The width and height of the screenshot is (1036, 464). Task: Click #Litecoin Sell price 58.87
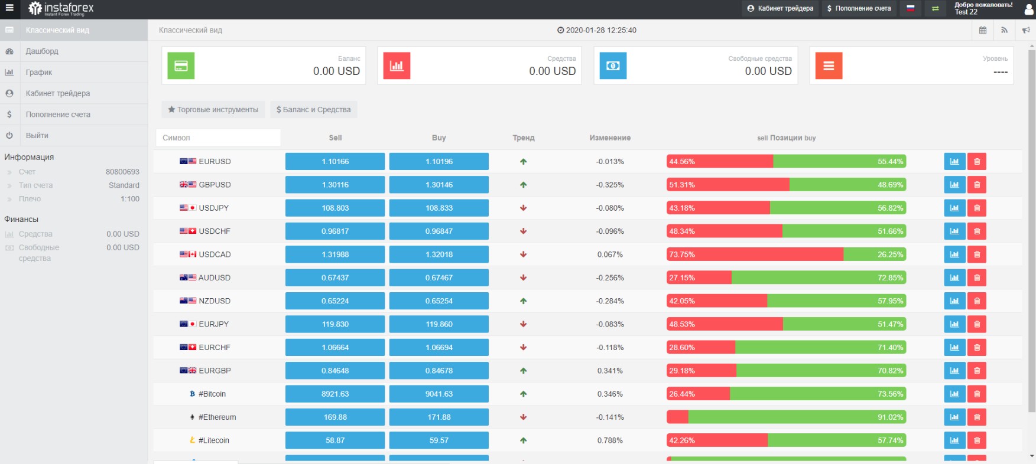tap(335, 440)
